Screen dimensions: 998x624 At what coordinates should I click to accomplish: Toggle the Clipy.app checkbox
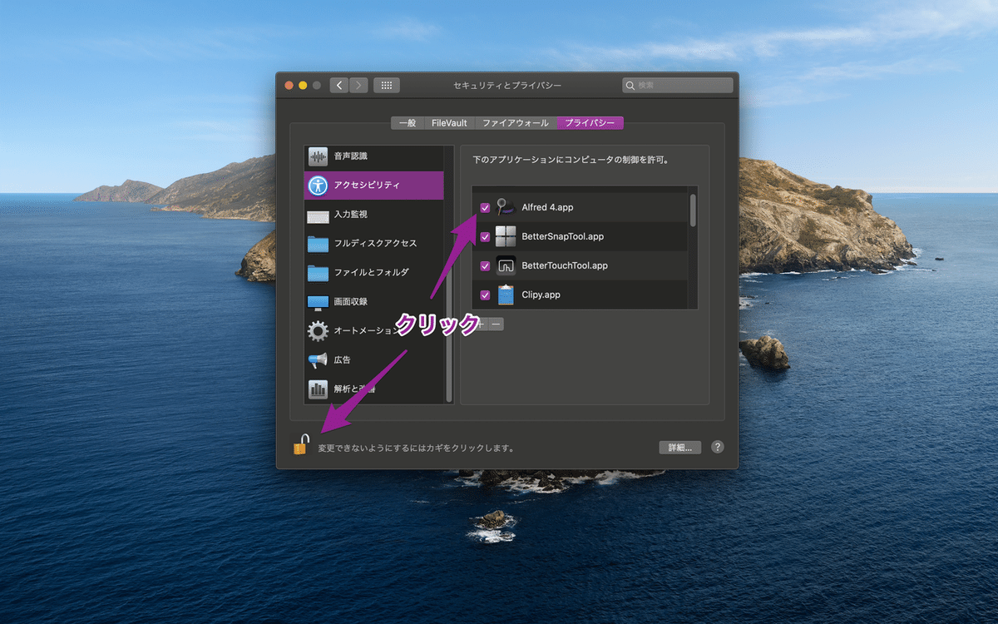pos(485,295)
